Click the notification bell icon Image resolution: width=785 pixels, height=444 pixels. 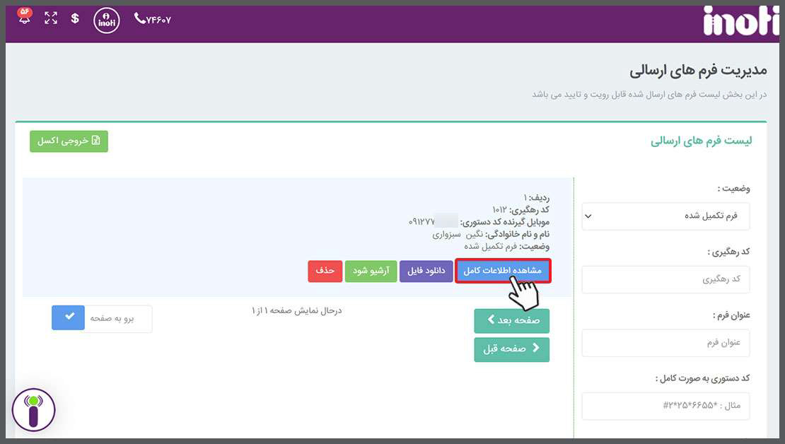tap(25, 18)
